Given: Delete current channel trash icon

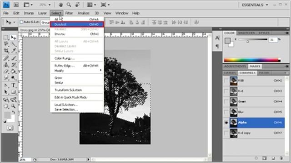Looking at the screenshot, I should point(281,158).
